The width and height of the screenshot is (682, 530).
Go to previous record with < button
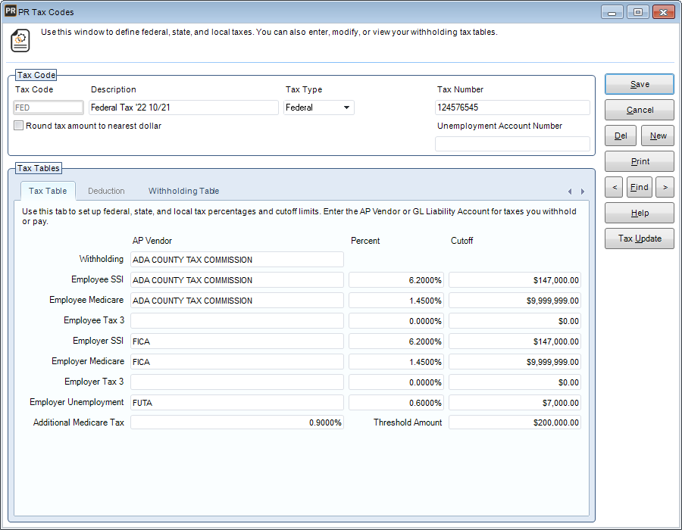click(x=615, y=187)
